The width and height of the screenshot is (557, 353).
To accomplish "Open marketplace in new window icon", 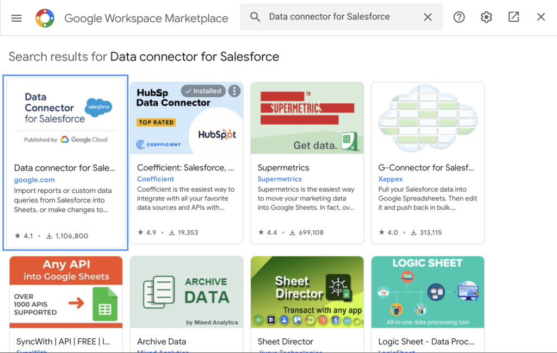I will (x=513, y=17).
